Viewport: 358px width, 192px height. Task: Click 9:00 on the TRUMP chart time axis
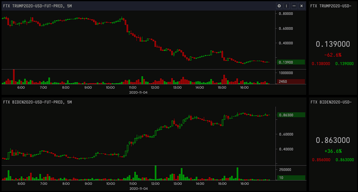coord(88,88)
